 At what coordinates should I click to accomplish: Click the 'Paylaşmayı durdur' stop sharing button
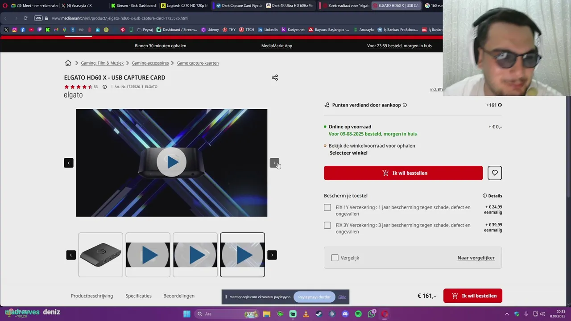314,297
